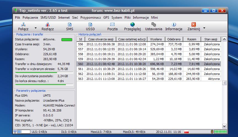Image resolution: width=238 pixels, height=137 pixels.
Task: Open the Przypominacz menu
Action: (91, 18)
